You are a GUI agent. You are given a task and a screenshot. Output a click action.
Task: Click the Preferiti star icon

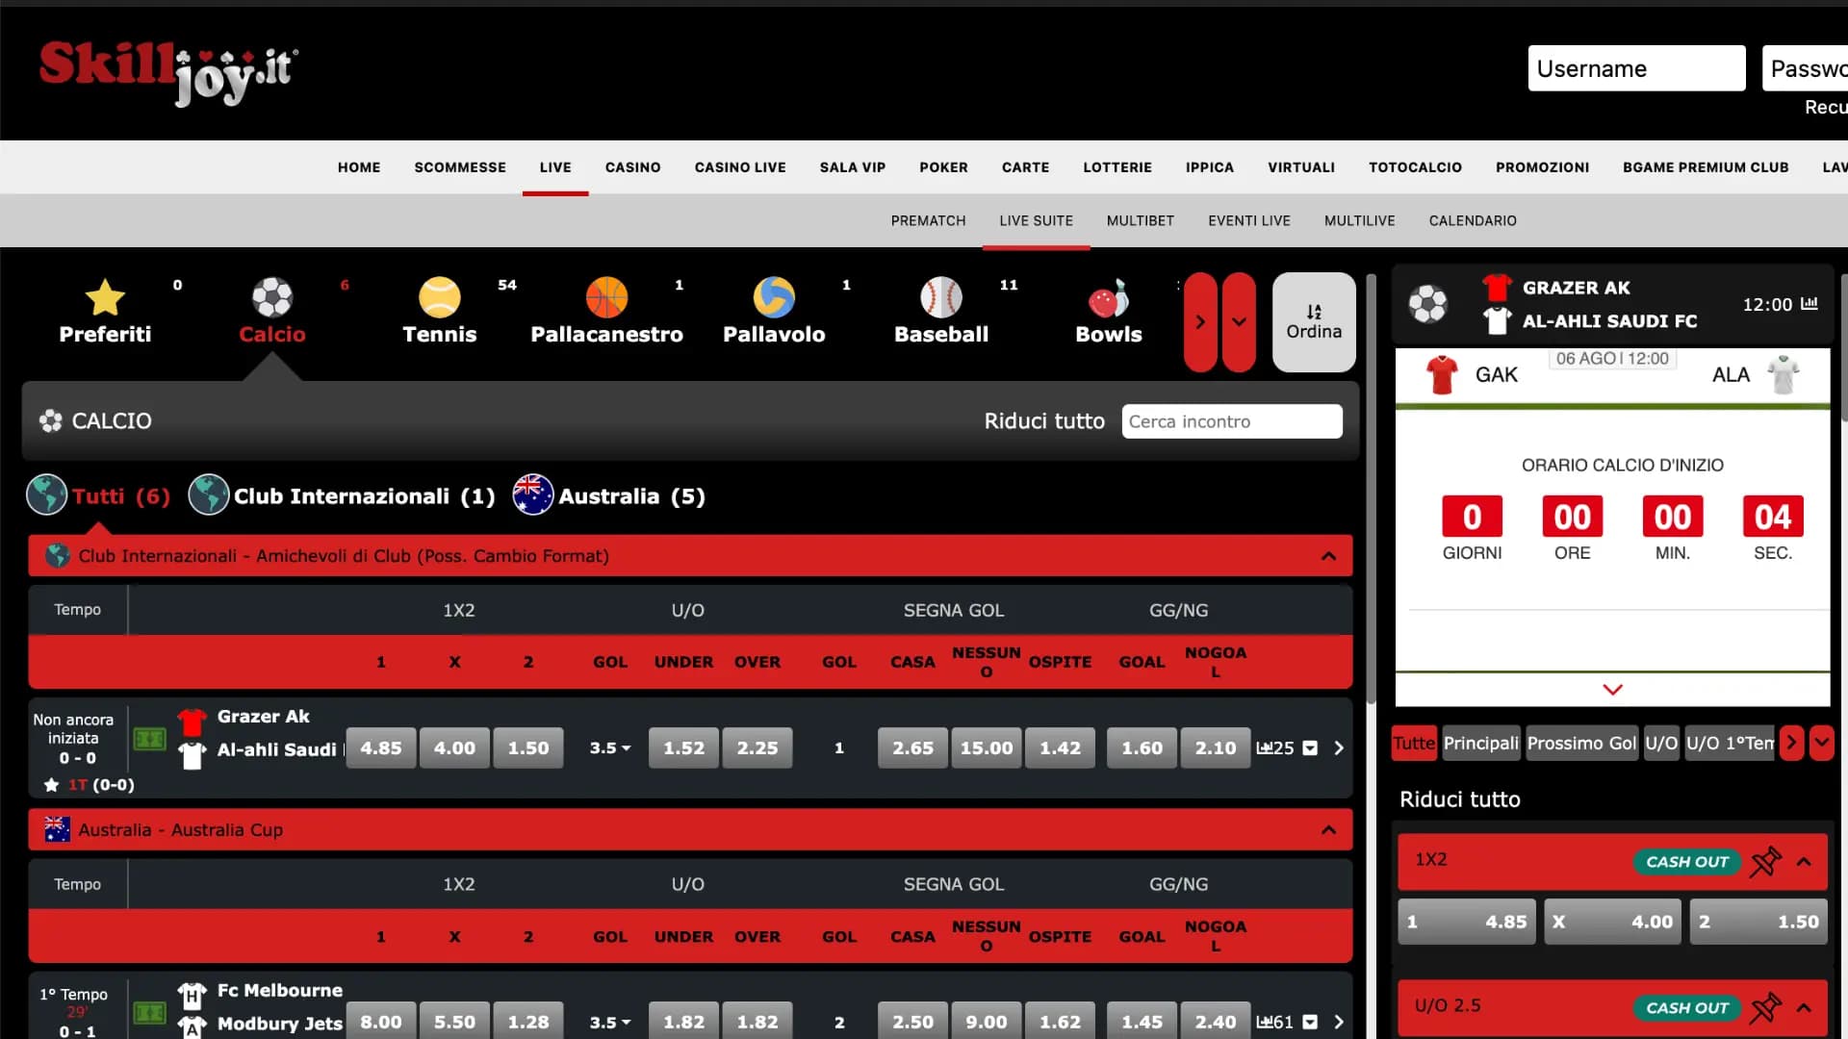(105, 298)
